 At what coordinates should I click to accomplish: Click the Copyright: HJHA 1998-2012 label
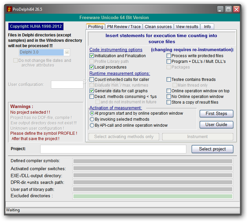[x=36, y=26]
